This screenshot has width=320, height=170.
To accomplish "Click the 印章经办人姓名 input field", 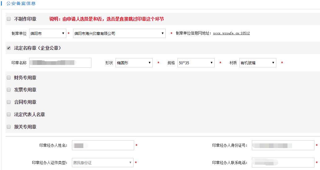I will 103,145.
